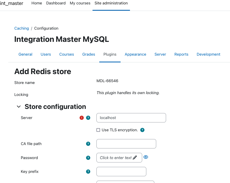Switch to the Courses tab
Viewport: 230px width, 183px height.
coord(67,54)
